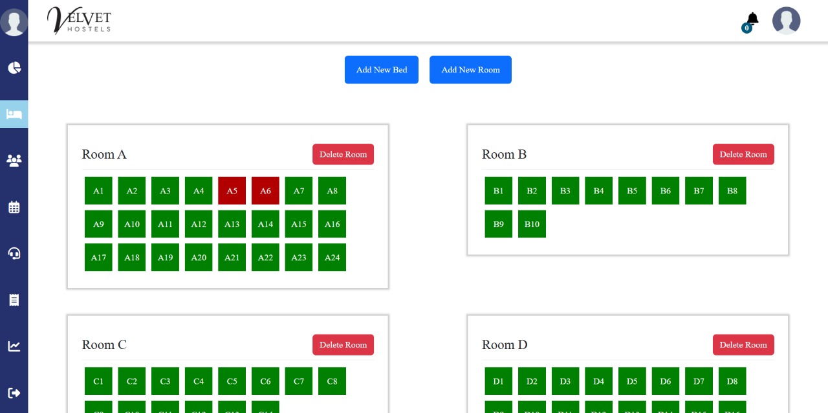Open the dashboard pie chart icon

[14, 68]
